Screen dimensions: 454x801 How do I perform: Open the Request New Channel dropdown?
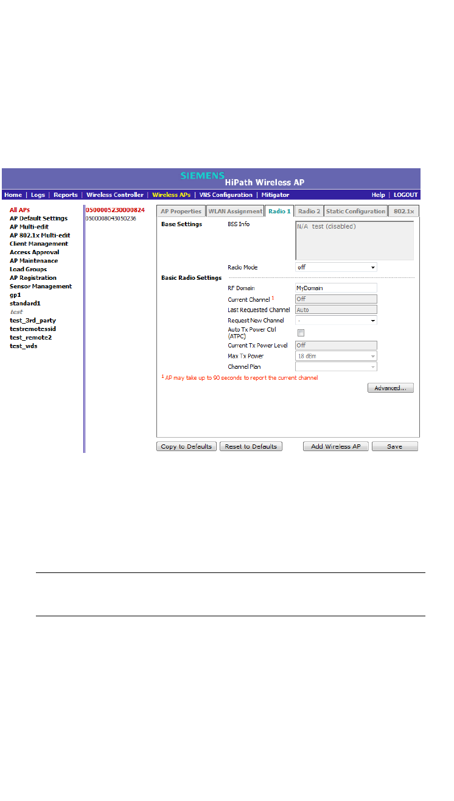336,320
